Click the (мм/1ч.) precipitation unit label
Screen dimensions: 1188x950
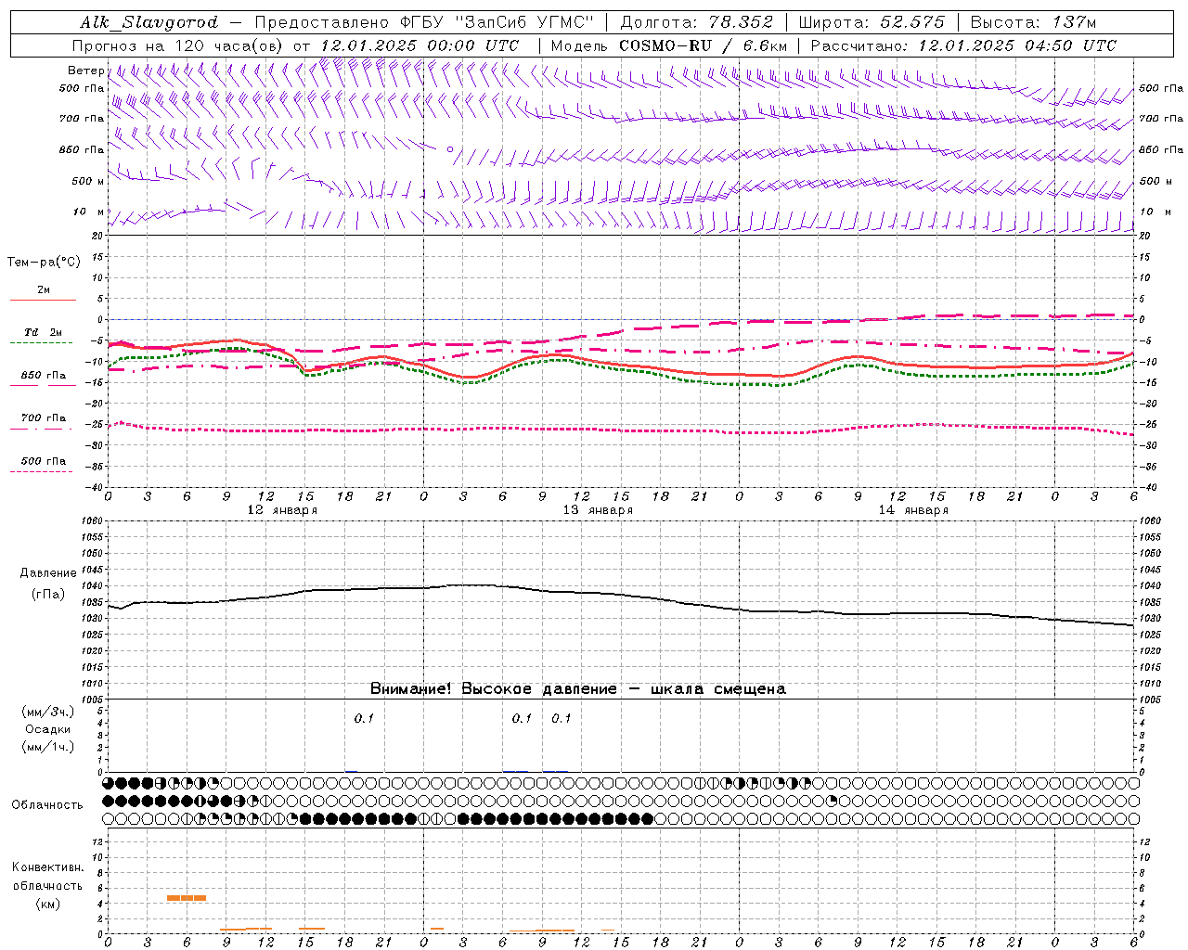(x=48, y=747)
